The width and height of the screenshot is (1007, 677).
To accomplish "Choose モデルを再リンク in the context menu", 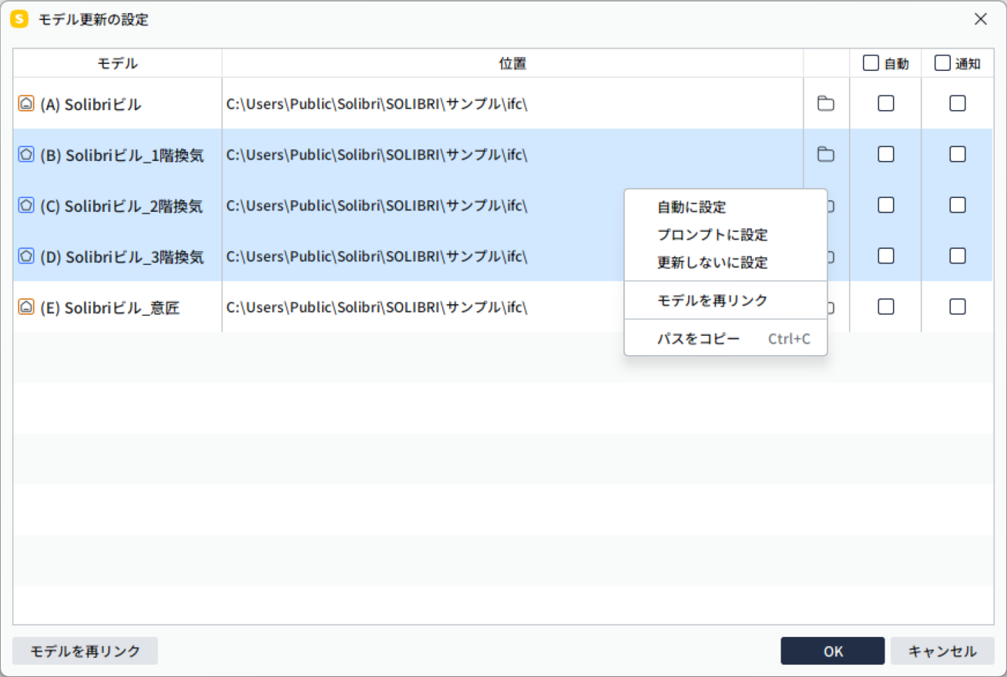I will [726, 300].
